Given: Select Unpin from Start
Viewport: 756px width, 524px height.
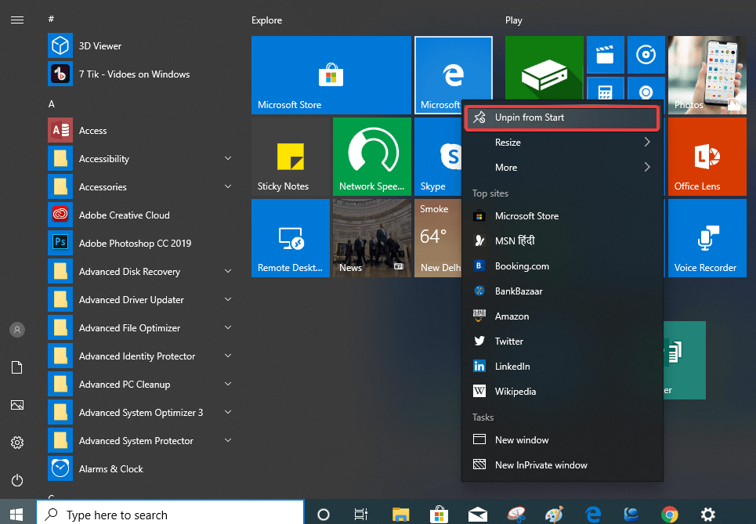Looking at the screenshot, I should [562, 117].
